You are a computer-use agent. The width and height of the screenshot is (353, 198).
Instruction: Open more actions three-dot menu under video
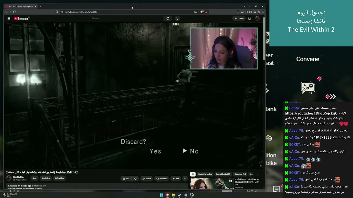(x=185, y=178)
